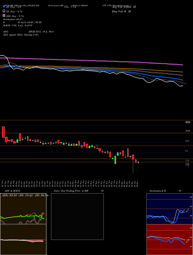The height and width of the screenshot is (255, 193).
Task: Select the '200 Day - 9.74' legend text
Action: pyautogui.click(x=15, y=16)
